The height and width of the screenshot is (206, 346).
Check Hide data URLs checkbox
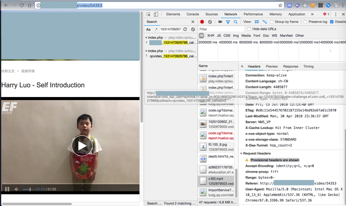pos(249,29)
